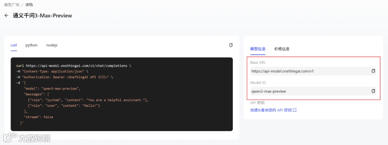The height and width of the screenshot is (145, 388).
Task: Click the Base URL field https://api-model.onethingai.com/v1
Action: [x=313, y=71]
